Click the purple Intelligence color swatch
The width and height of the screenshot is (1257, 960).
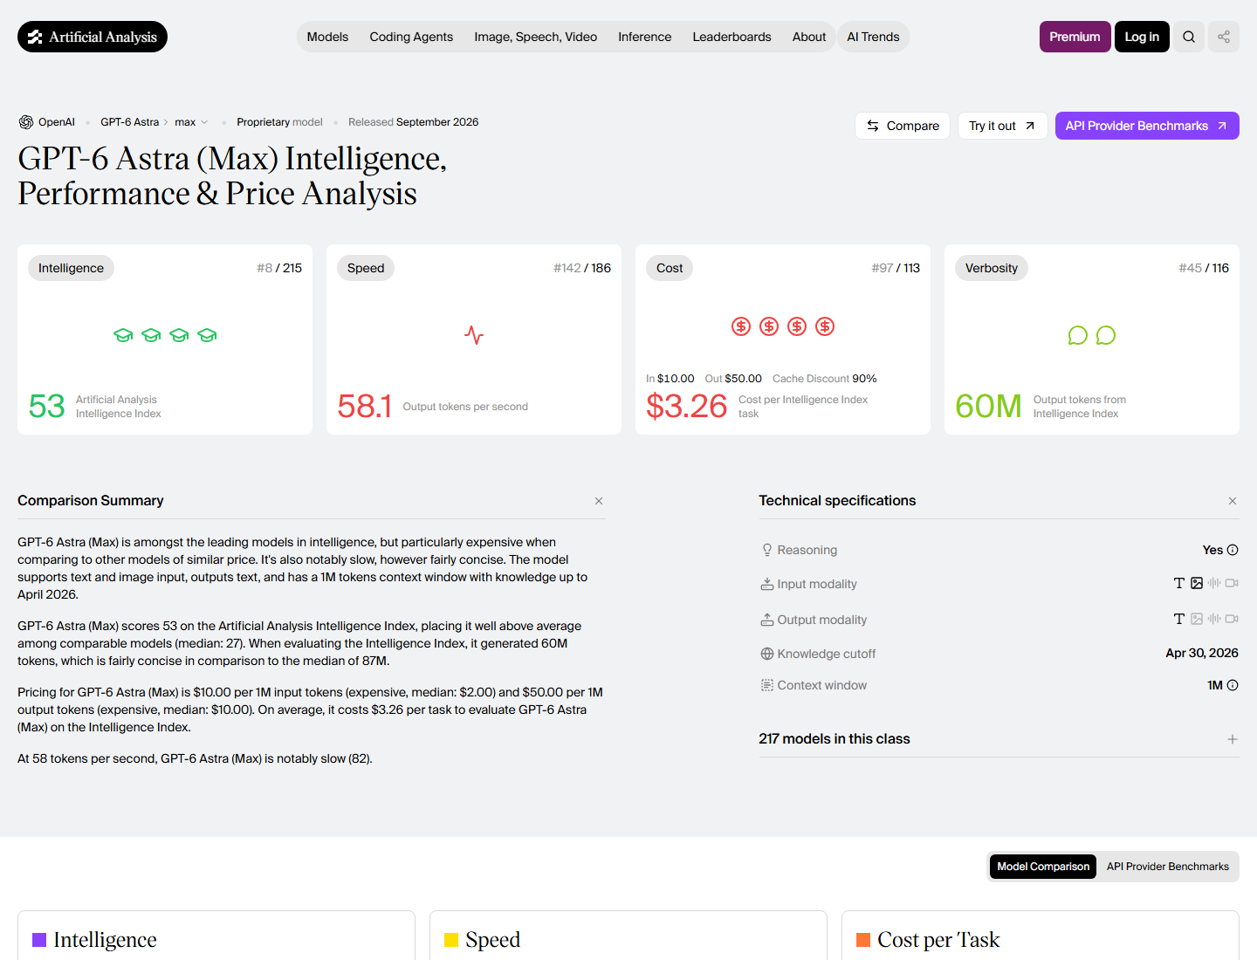pyautogui.click(x=39, y=940)
